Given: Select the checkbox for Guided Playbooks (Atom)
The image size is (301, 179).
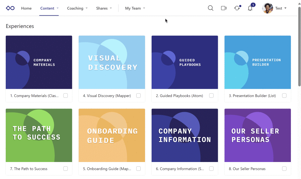Looking at the screenshot, I should 211,96.
